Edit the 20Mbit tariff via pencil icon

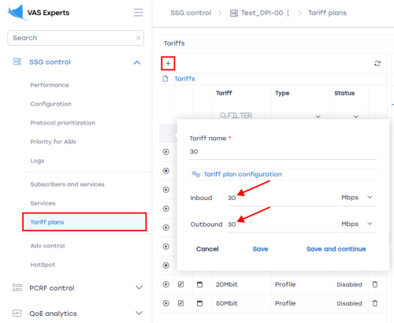(180, 284)
